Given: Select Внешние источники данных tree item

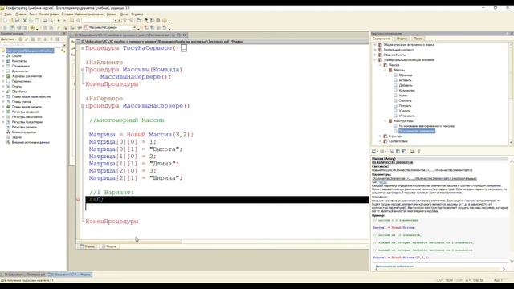Looking at the screenshot, I should [x=31, y=142].
